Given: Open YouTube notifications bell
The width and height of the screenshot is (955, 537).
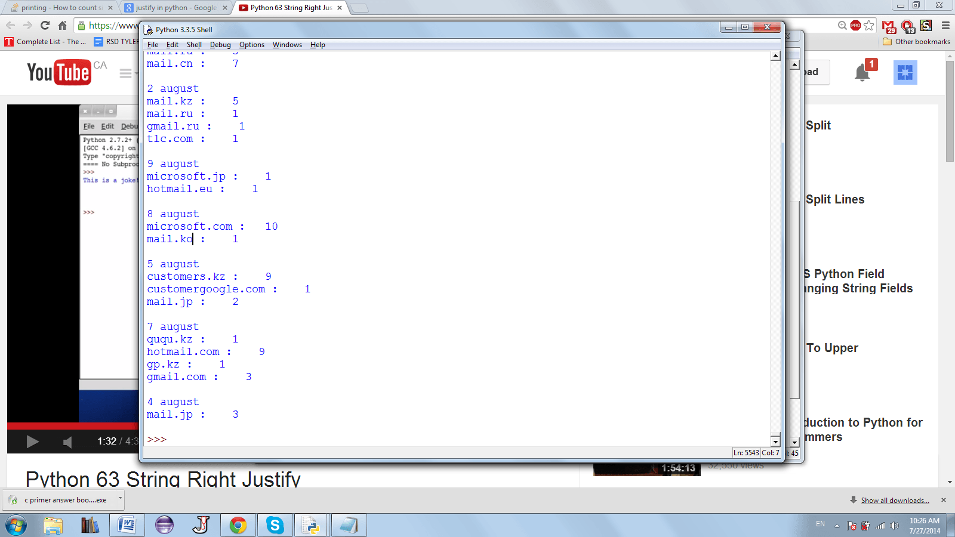Looking at the screenshot, I should tap(862, 72).
